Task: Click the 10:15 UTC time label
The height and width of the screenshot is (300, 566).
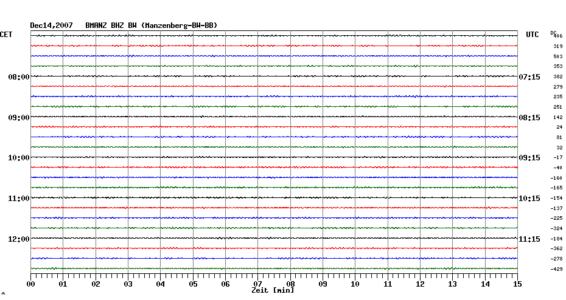Action: pyautogui.click(x=529, y=199)
